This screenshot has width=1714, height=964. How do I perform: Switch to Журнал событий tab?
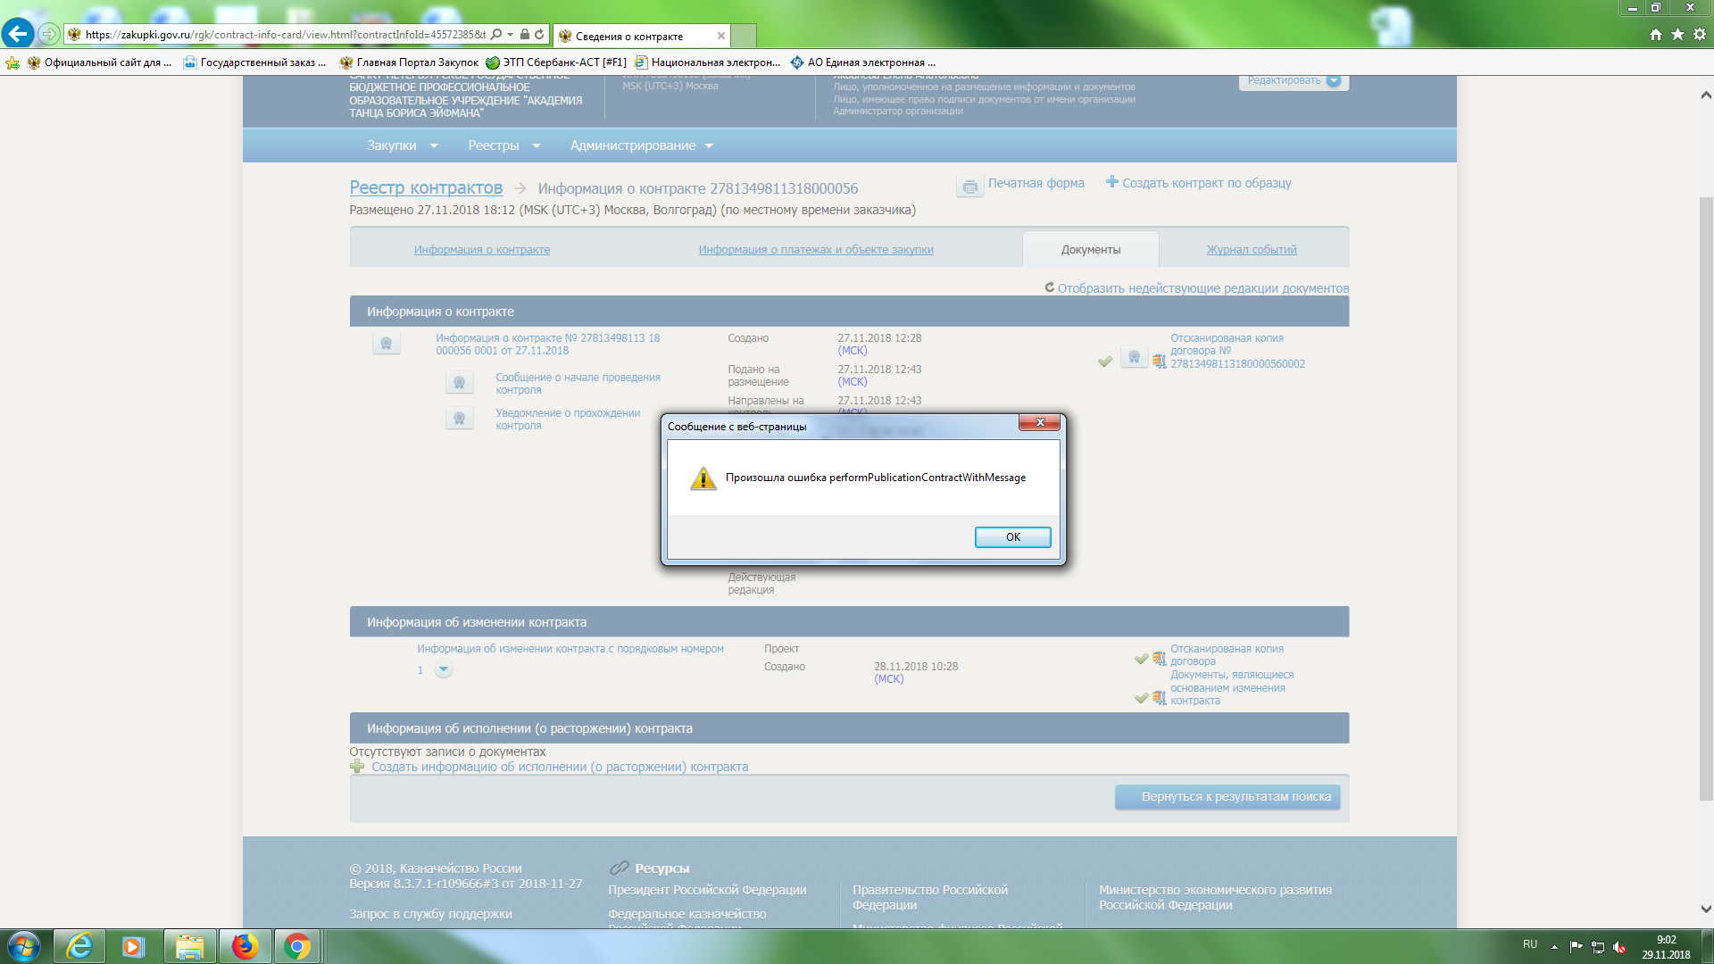coord(1251,250)
